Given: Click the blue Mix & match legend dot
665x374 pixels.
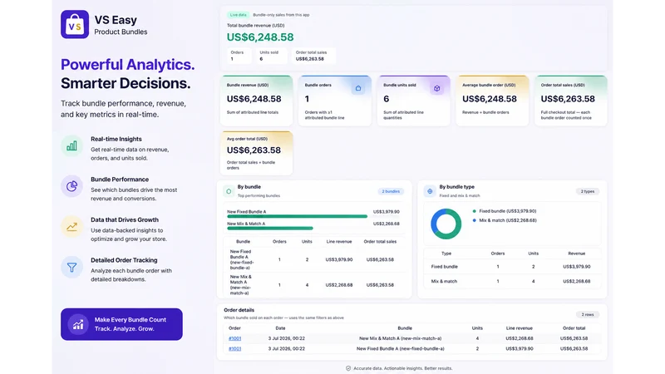Looking at the screenshot, I should (x=474, y=220).
